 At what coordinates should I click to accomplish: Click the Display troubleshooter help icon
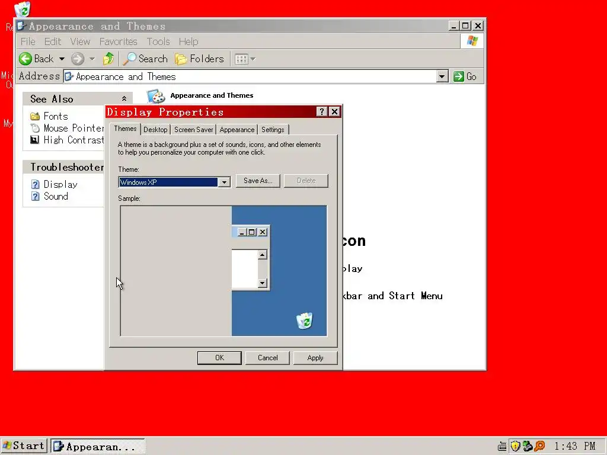(x=35, y=184)
